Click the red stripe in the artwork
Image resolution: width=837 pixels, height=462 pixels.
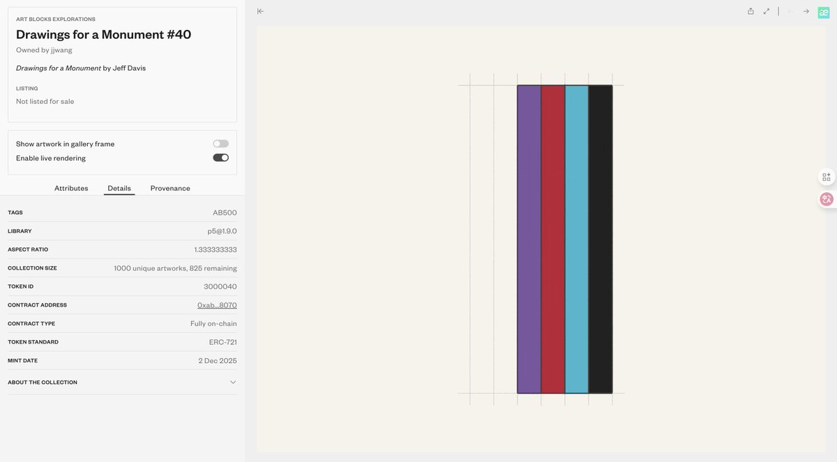(553, 239)
